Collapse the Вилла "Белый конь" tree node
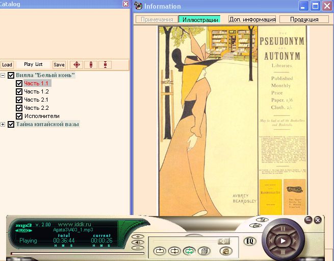 (x=3, y=76)
